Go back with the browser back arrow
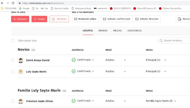The height and width of the screenshot is (108, 190). click(2, 3)
